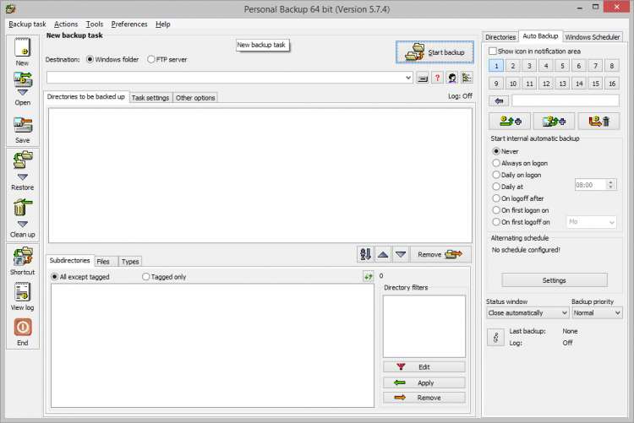Open the Help menu
The width and height of the screenshot is (634, 423).
pos(163,24)
